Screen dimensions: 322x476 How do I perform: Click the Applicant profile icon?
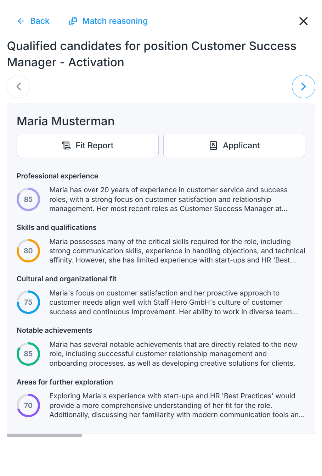point(213,145)
